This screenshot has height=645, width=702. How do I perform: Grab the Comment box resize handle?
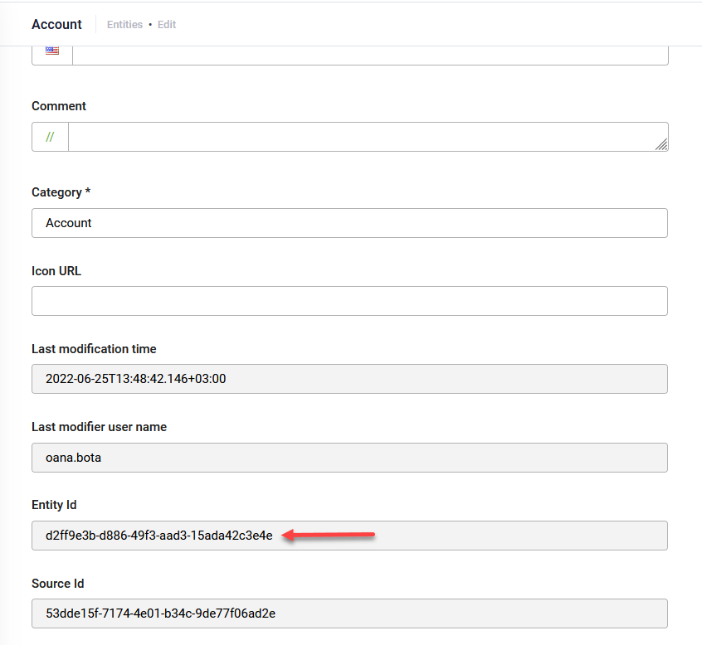click(661, 144)
